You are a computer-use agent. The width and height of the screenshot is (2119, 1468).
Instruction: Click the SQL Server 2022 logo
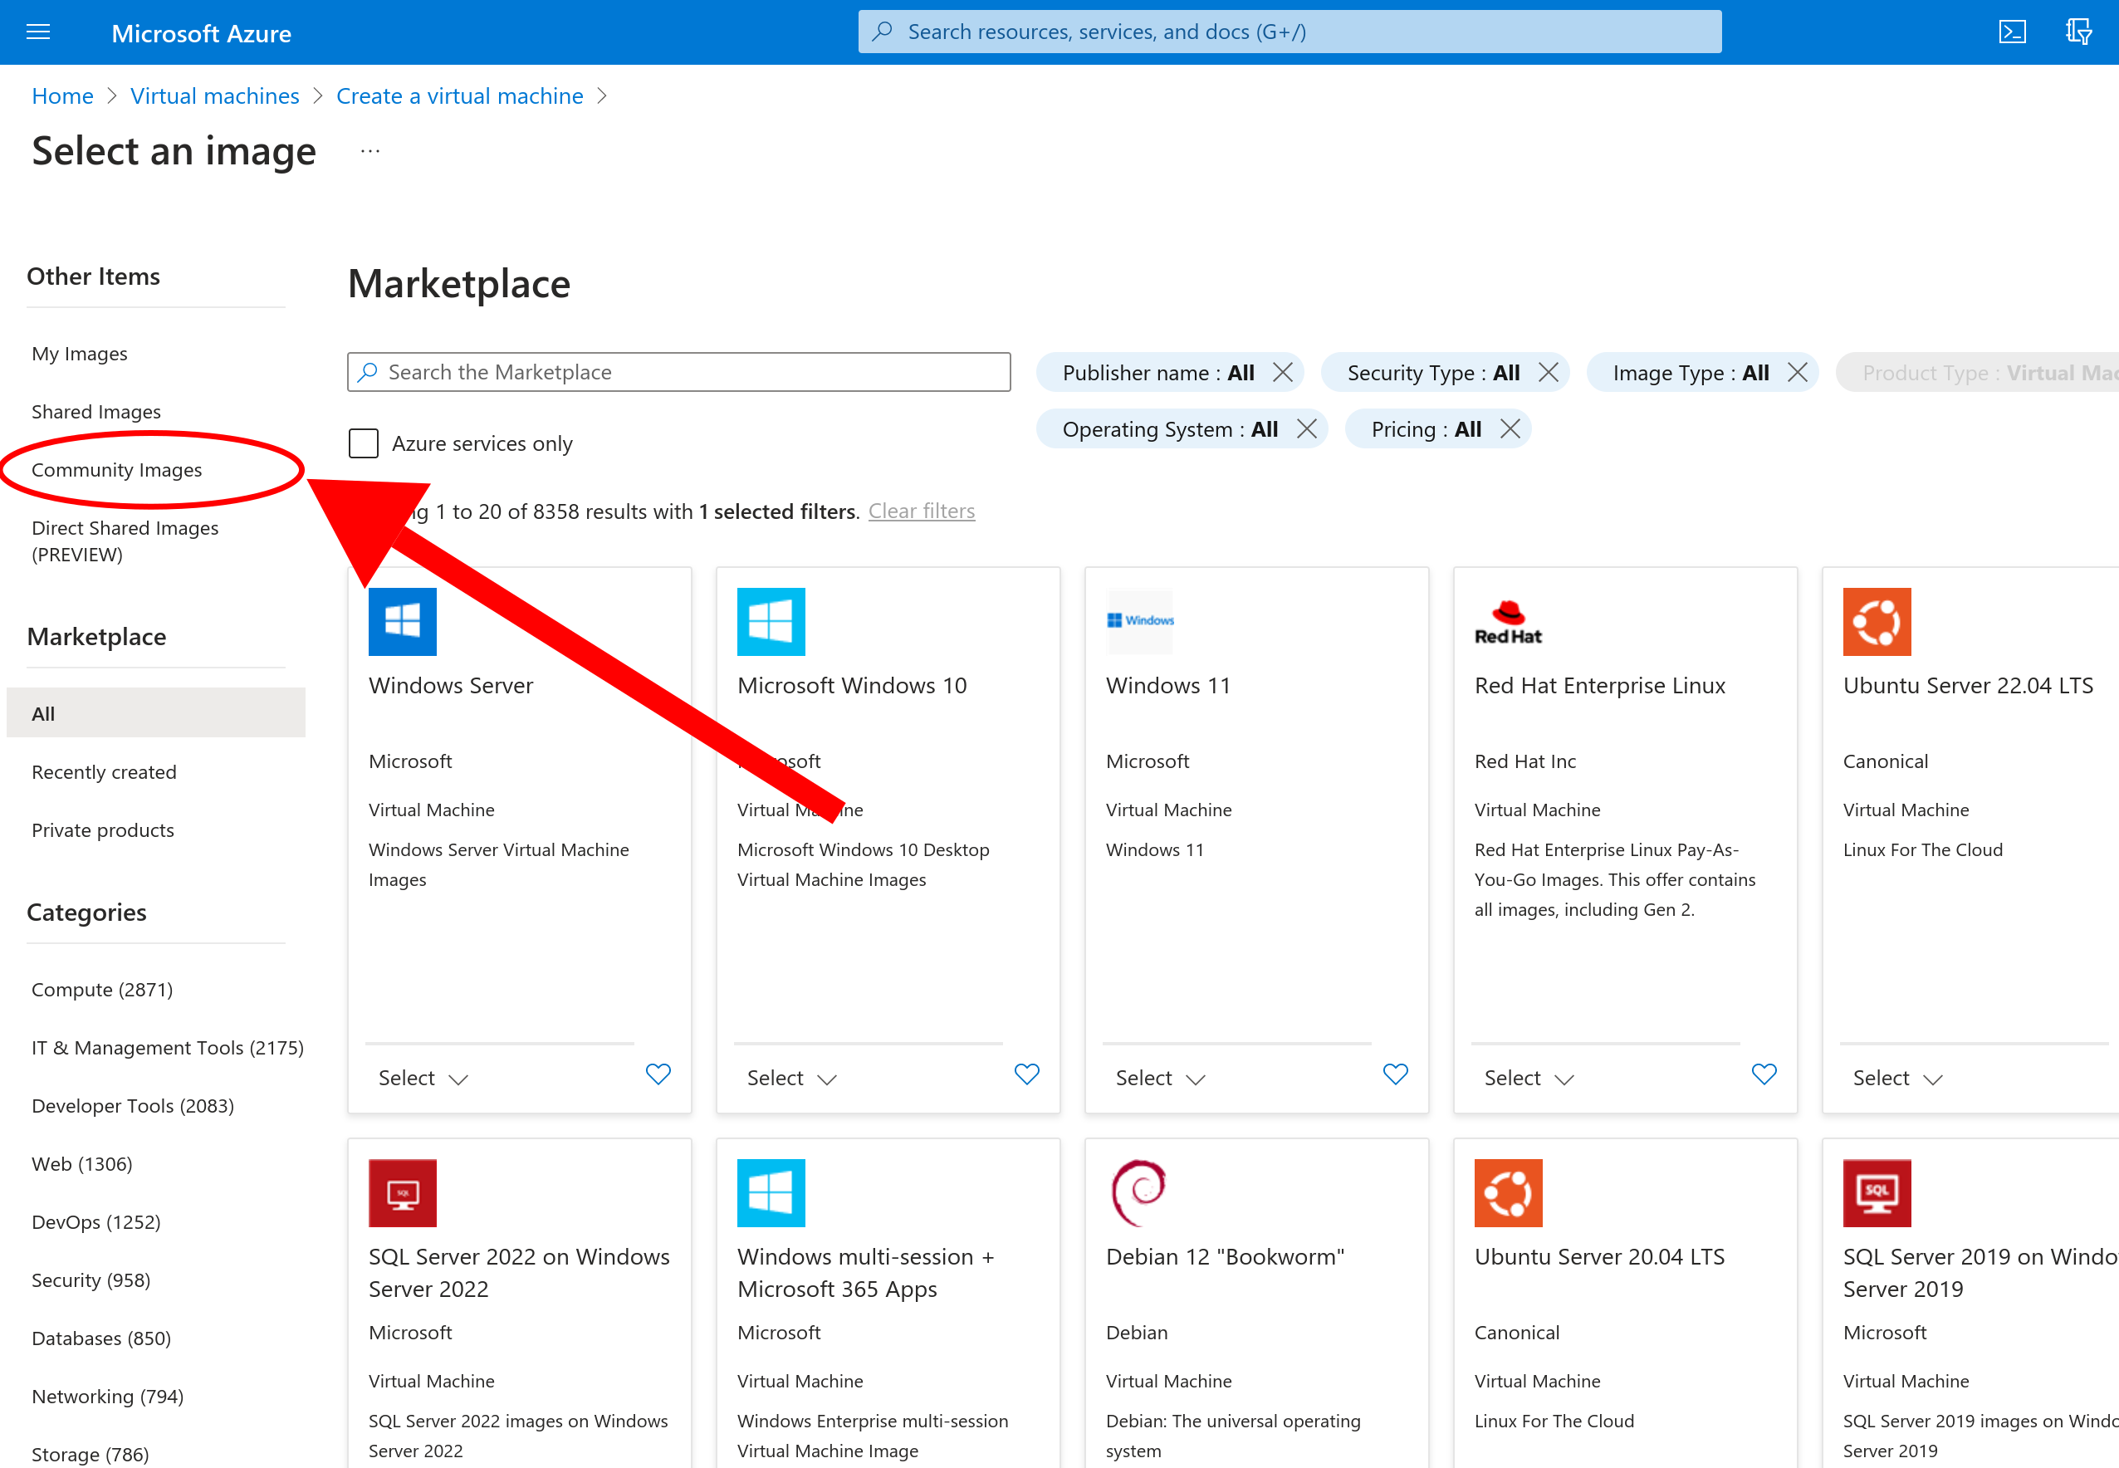click(402, 1193)
